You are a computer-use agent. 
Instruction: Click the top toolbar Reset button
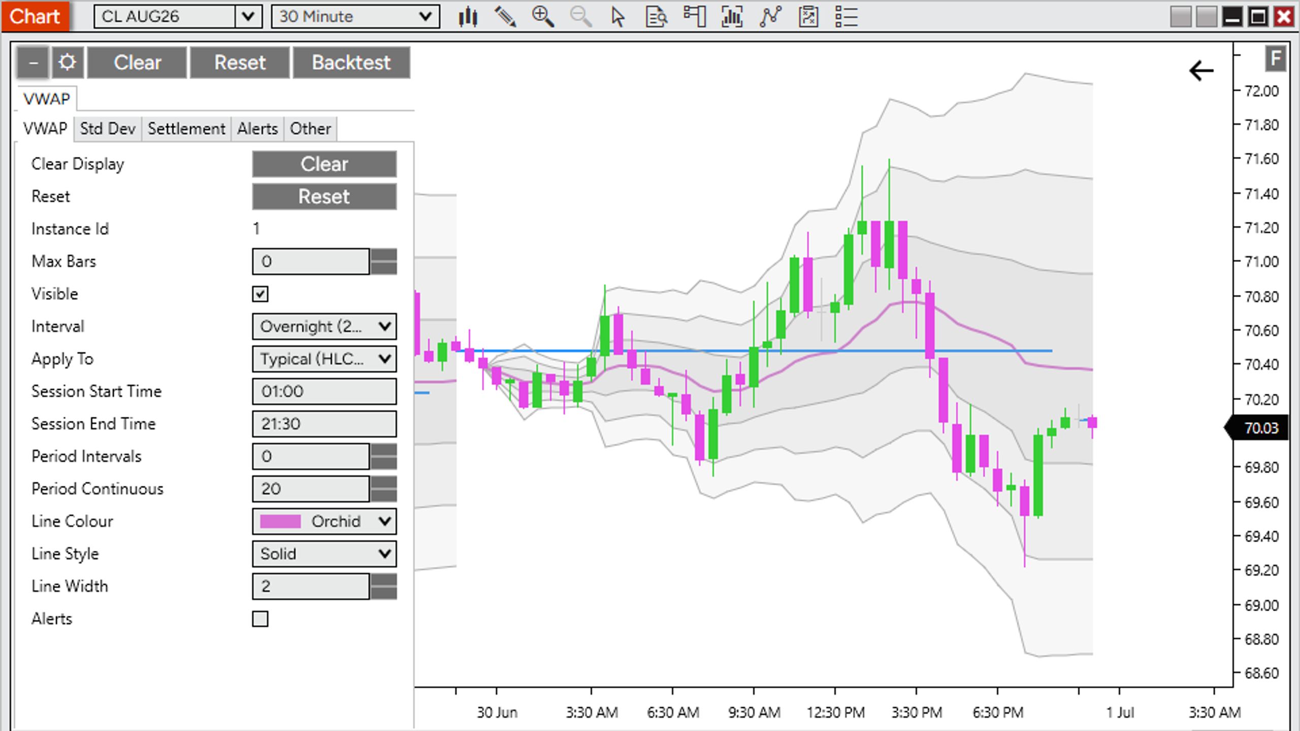coord(240,62)
